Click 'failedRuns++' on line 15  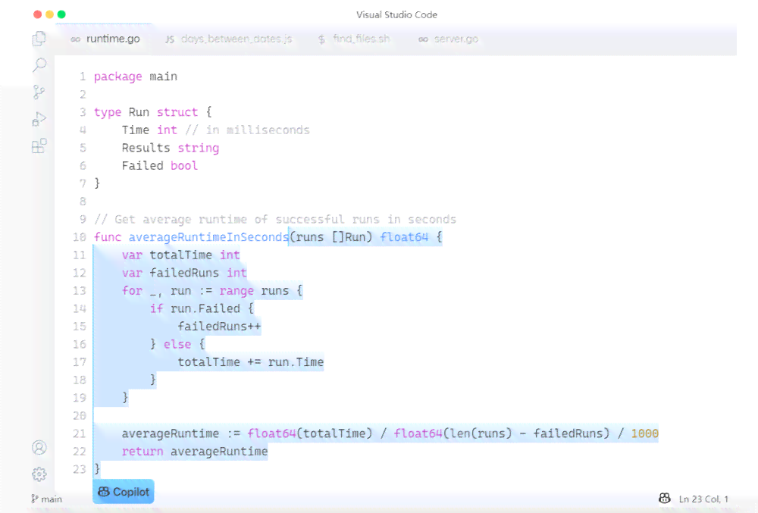(219, 327)
